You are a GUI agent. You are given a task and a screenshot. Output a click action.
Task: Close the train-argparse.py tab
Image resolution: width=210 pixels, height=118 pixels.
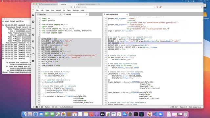pyautogui.click(x=127, y=14)
